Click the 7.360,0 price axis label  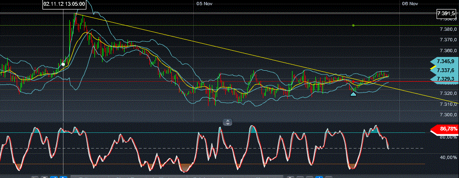[x=449, y=51]
